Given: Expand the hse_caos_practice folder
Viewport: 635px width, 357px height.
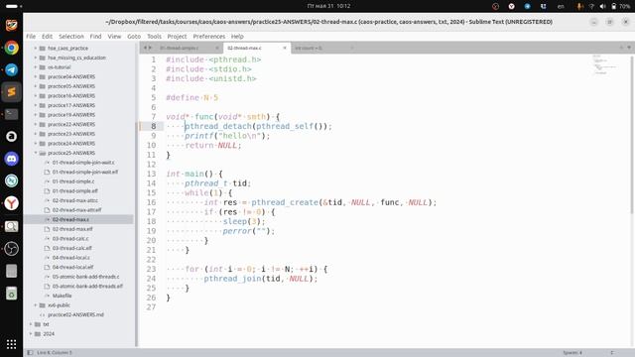Looking at the screenshot, I should (36, 49).
